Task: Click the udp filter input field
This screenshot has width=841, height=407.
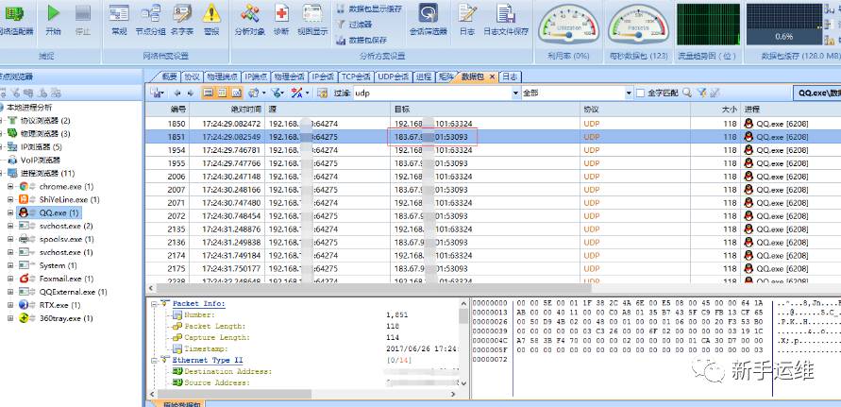Action: (432, 93)
